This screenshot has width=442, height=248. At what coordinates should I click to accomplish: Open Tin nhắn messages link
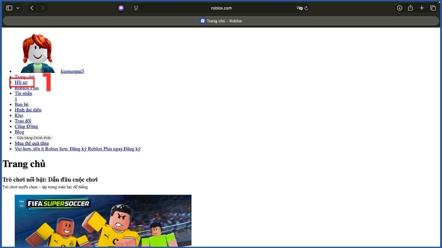(23, 93)
